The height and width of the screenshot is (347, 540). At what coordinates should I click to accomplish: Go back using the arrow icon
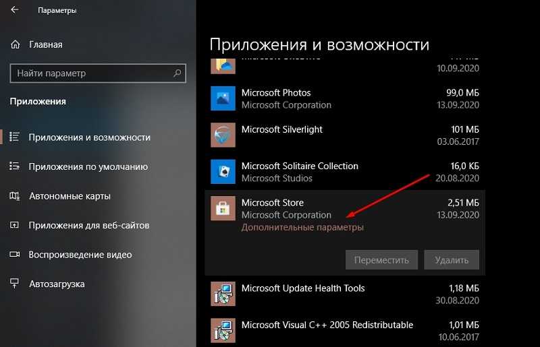14,10
